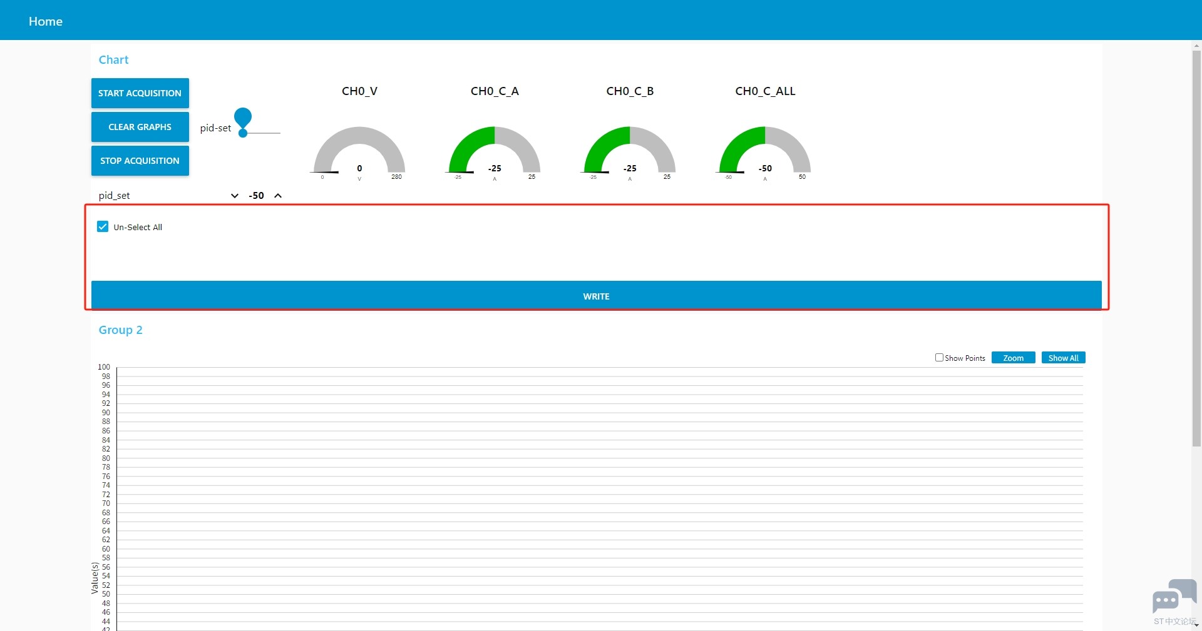Enable the Show Points checkbox
The height and width of the screenshot is (631, 1202).
939,358
